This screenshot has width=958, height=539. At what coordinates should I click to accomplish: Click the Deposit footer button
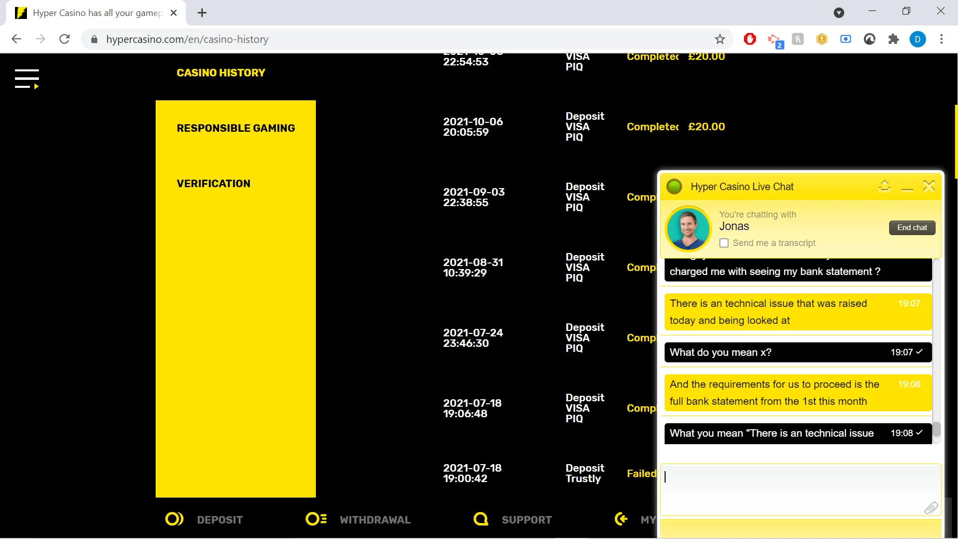point(220,520)
